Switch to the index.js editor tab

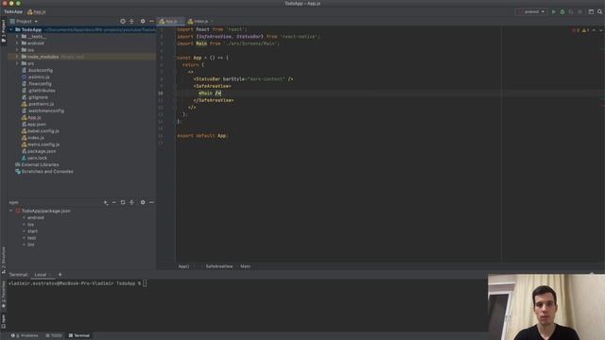click(200, 21)
